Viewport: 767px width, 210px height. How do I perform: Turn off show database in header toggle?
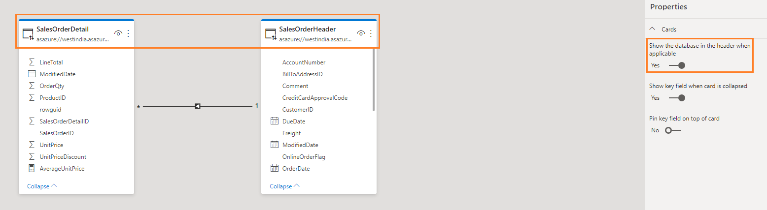coord(677,65)
